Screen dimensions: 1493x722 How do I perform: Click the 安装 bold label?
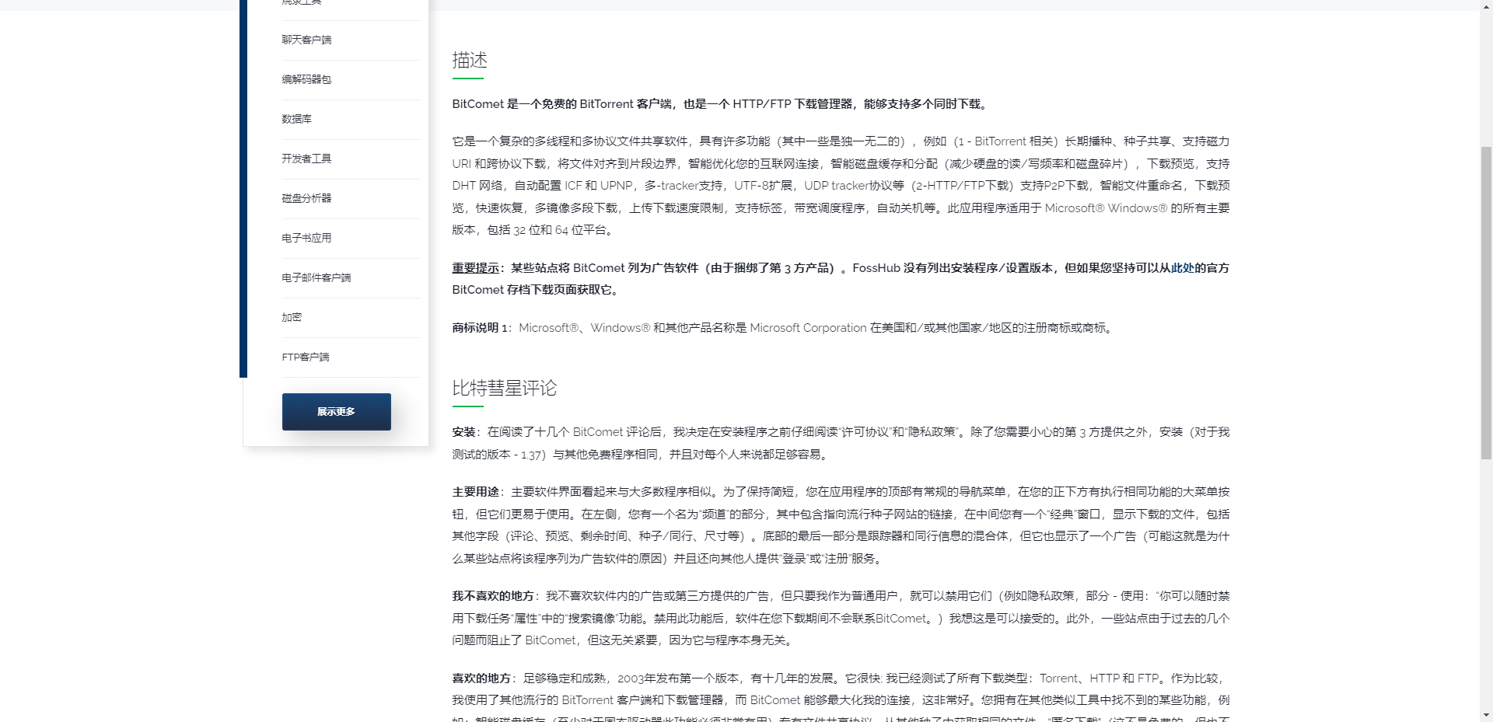coord(463,432)
